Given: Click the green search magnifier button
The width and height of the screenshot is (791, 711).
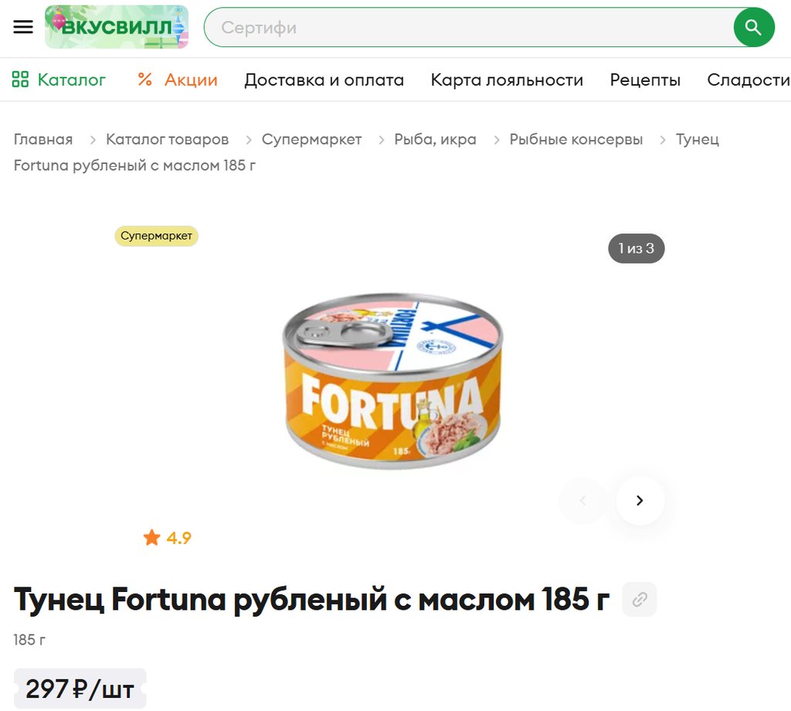Looking at the screenshot, I should point(754,27).
